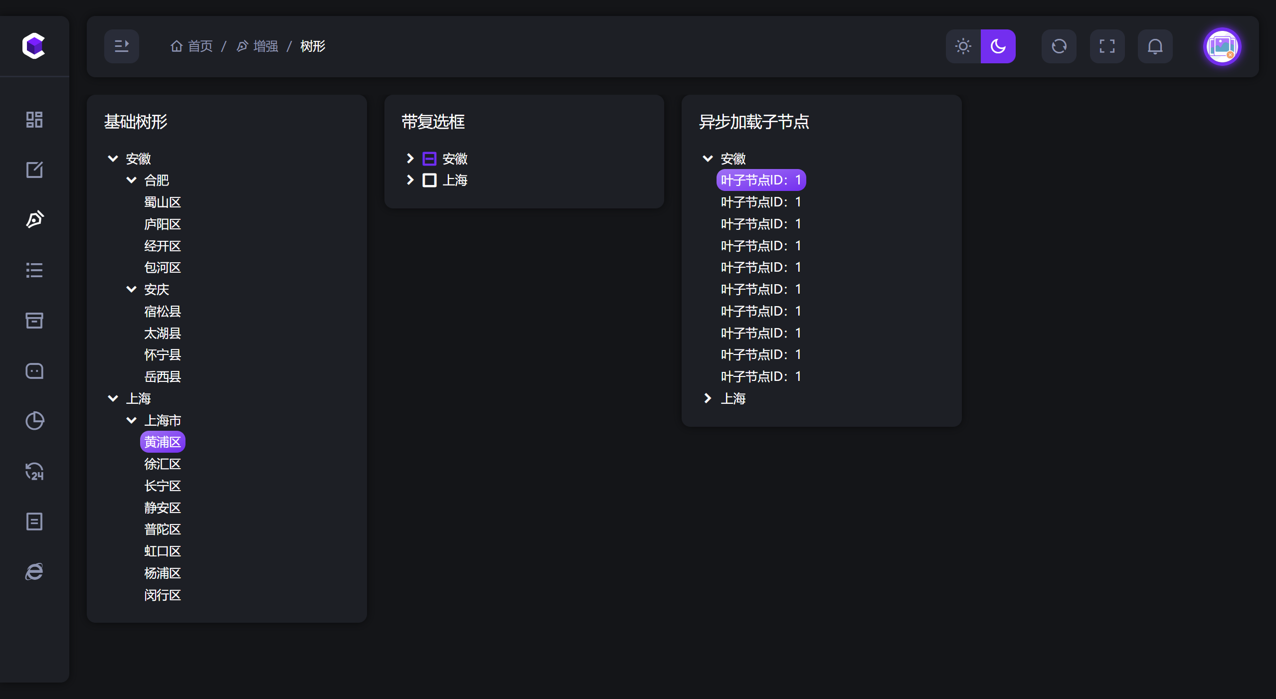Toggle the sidebar collapse button
1276x699 pixels.
coord(121,46)
